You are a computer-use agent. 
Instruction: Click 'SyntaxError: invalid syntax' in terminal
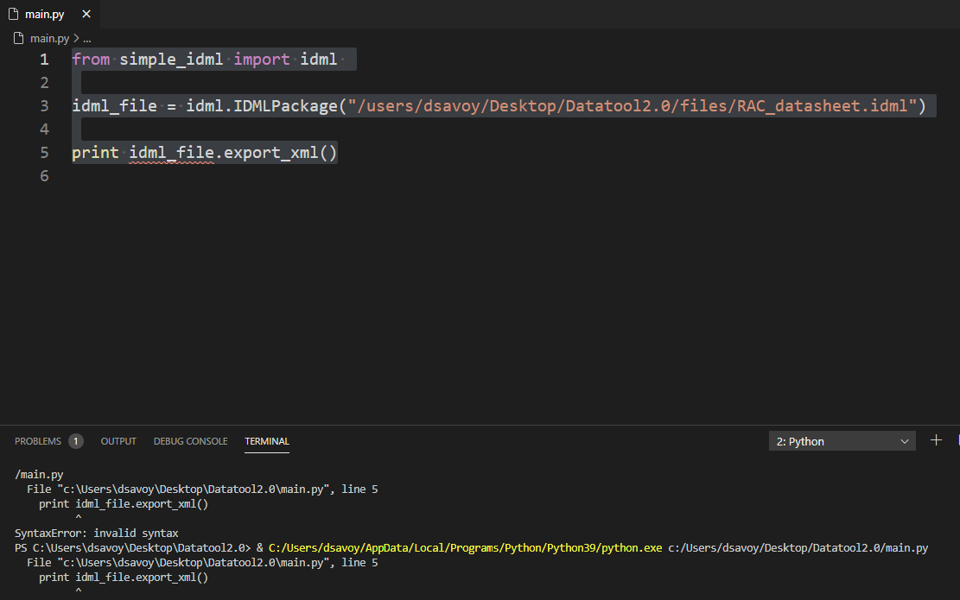(96, 533)
